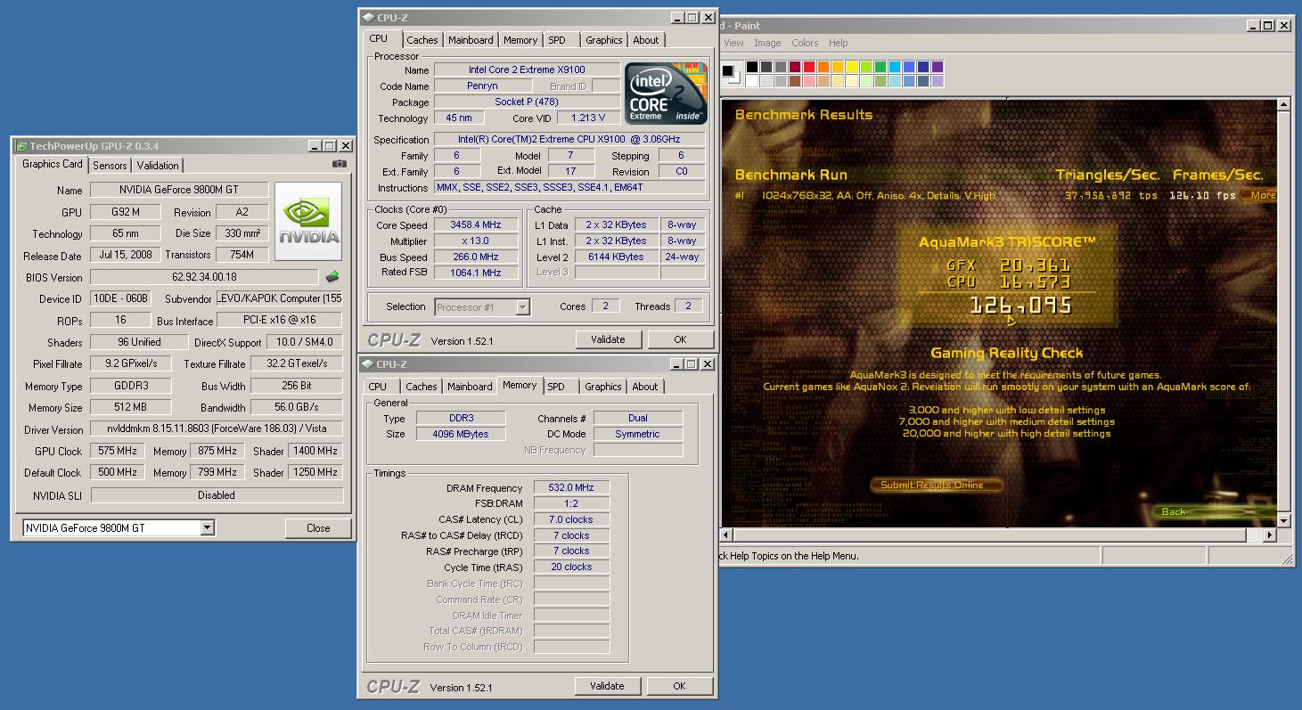Click Paint vertical scrollbar down arrow
This screenshot has height=710, width=1302.
[x=1284, y=521]
